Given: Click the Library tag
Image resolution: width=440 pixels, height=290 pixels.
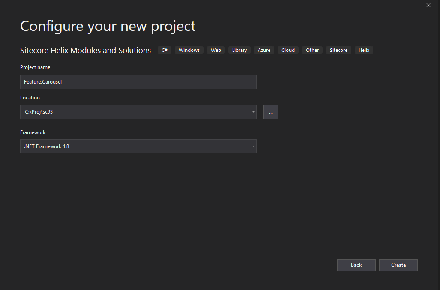Looking at the screenshot, I should point(239,50).
